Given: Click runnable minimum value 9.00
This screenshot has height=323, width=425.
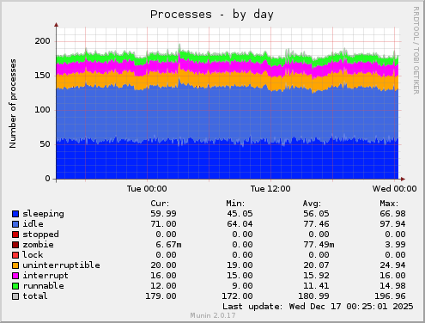Looking at the screenshot, I should pos(242,286).
